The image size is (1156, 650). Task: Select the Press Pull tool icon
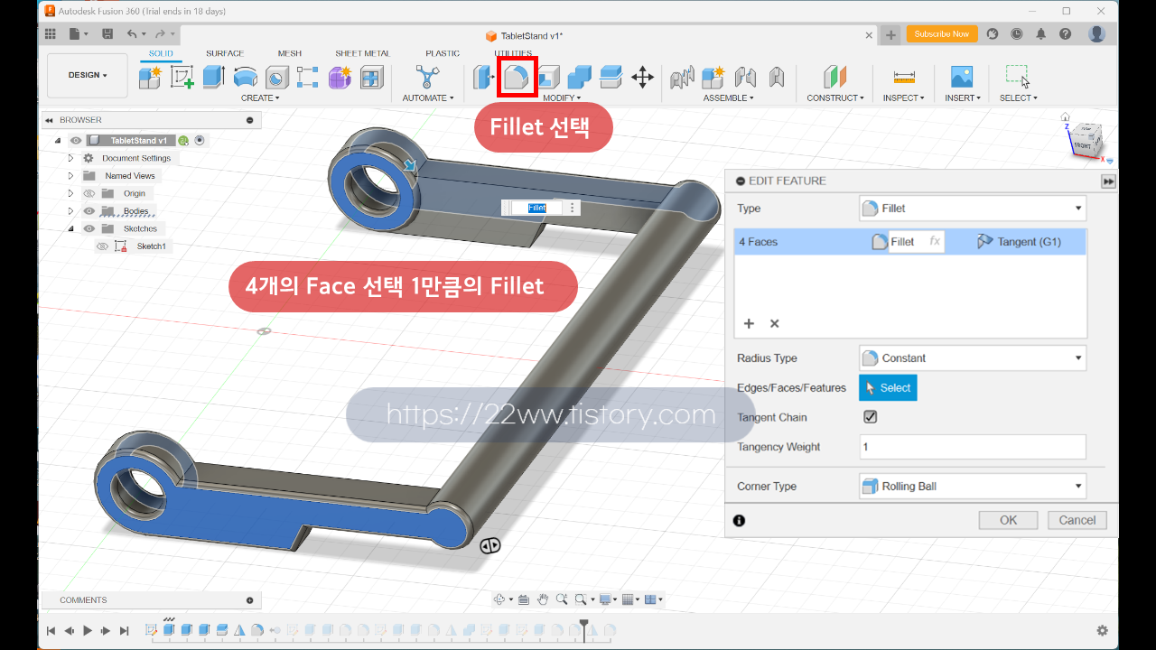pyautogui.click(x=483, y=77)
